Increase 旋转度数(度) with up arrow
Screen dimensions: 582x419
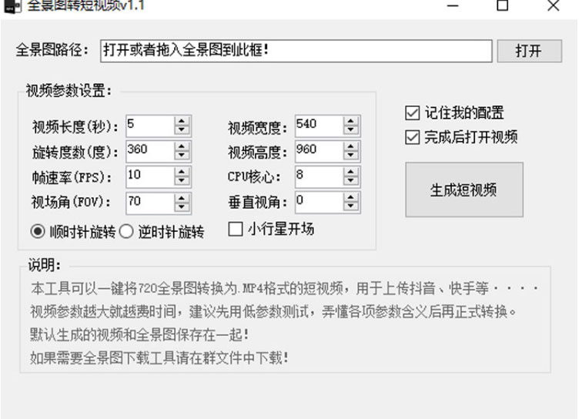182,146
